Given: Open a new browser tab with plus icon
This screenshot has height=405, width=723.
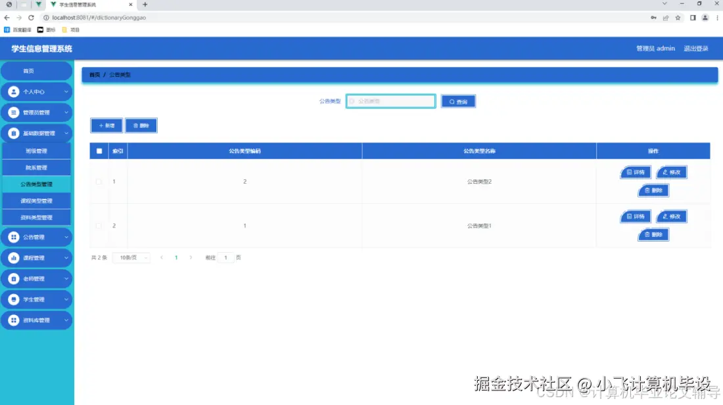Looking at the screenshot, I should click(x=145, y=5).
